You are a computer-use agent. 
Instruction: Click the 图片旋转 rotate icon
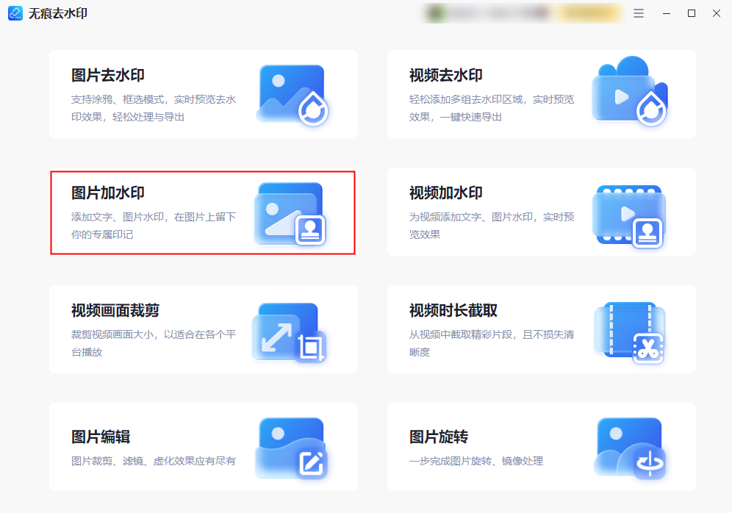[x=630, y=448]
